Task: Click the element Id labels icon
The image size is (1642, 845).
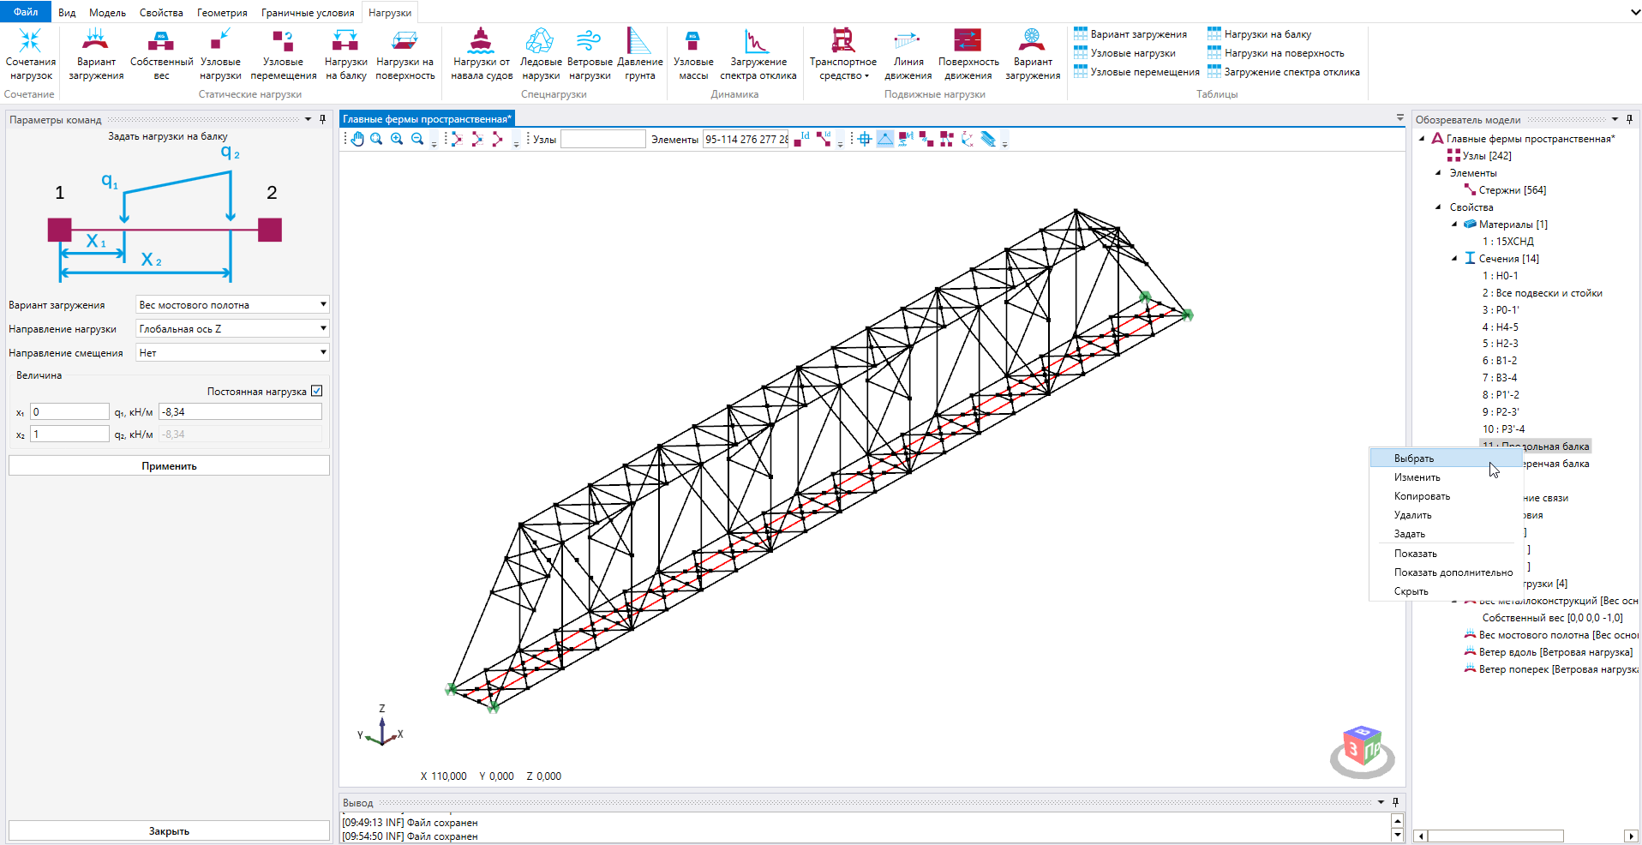Action: tap(824, 139)
